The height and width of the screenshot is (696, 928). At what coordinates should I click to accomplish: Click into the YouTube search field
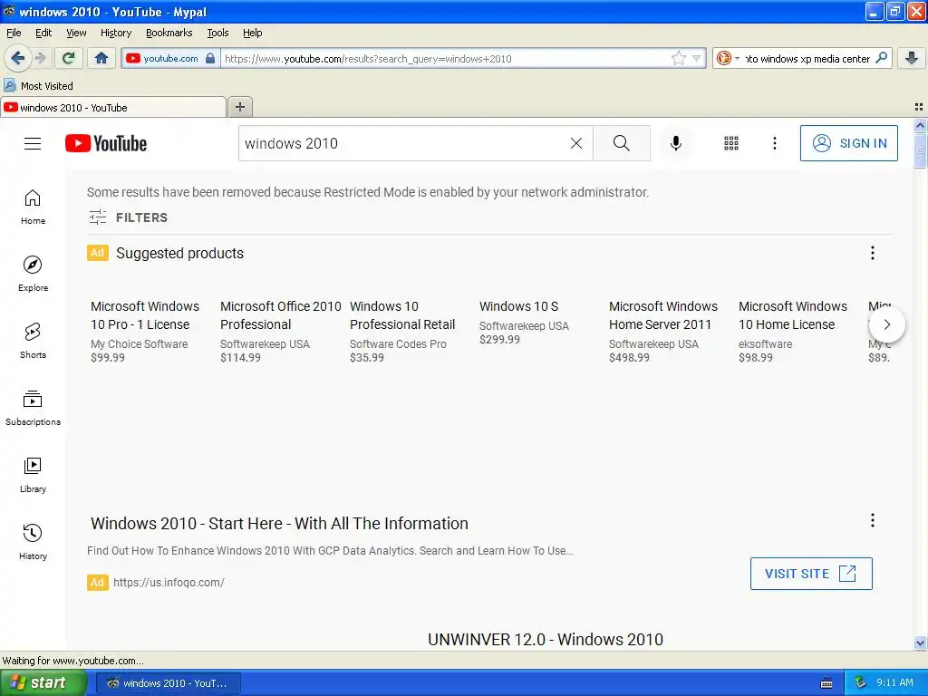coord(402,143)
